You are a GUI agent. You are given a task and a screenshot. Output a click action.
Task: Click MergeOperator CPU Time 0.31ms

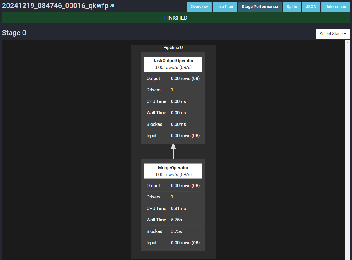tap(178, 209)
